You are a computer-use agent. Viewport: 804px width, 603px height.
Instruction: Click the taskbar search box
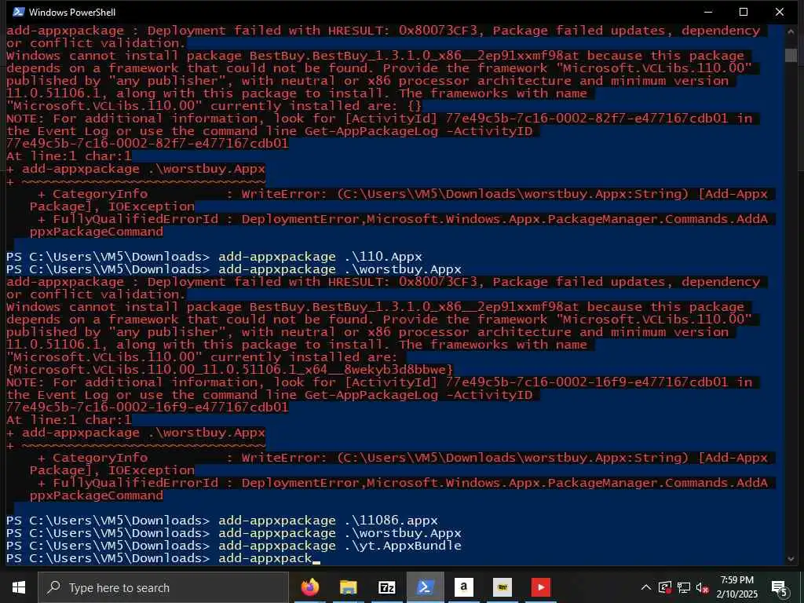[x=163, y=587]
